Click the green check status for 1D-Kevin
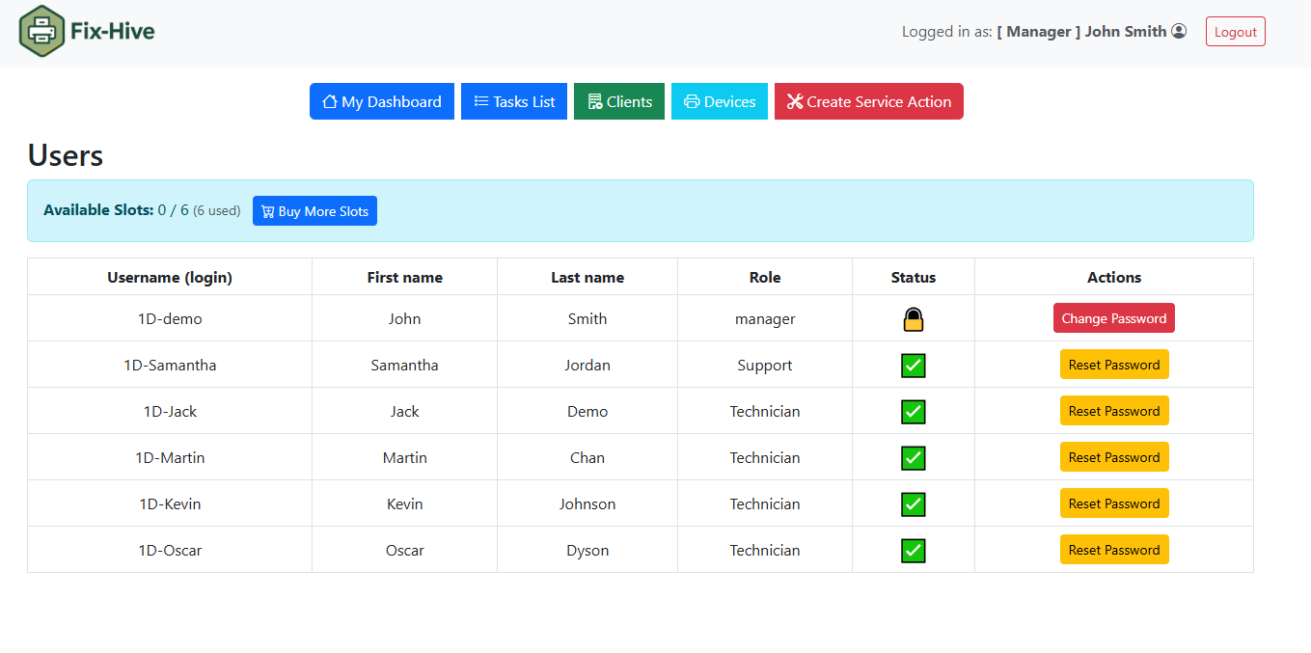Screen dimensions: 1311x653 (x=913, y=504)
